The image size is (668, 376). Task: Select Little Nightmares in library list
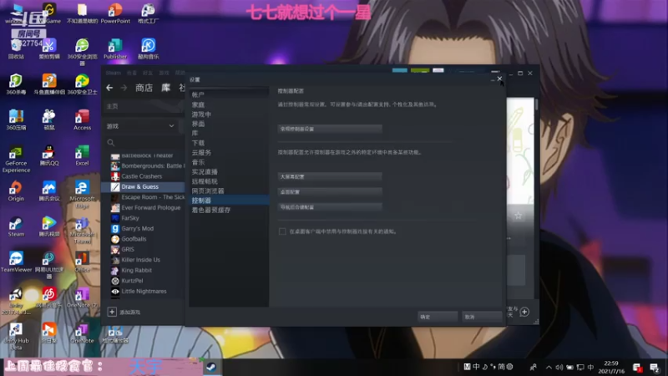click(143, 291)
